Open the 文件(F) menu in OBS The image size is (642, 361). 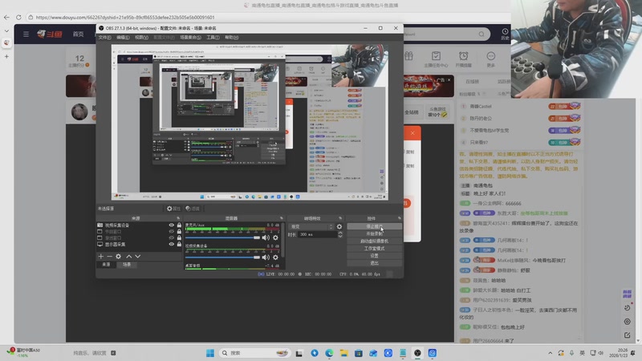(104, 37)
